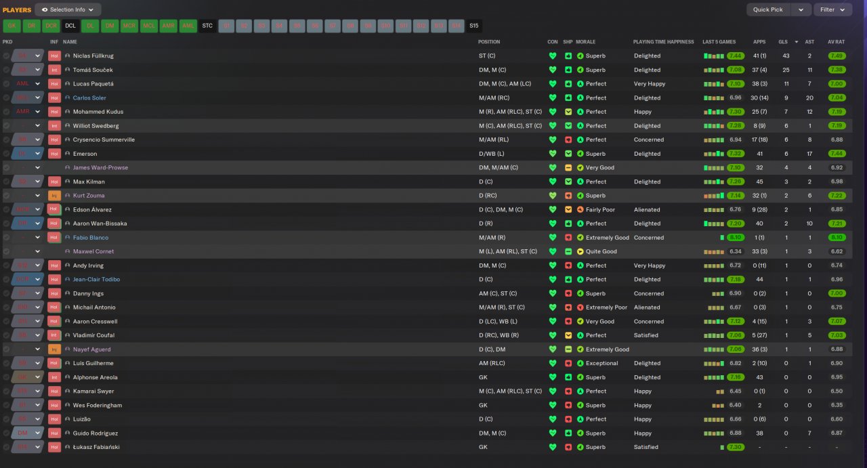Click the Int status badge for Williot Swedberg

54,125
